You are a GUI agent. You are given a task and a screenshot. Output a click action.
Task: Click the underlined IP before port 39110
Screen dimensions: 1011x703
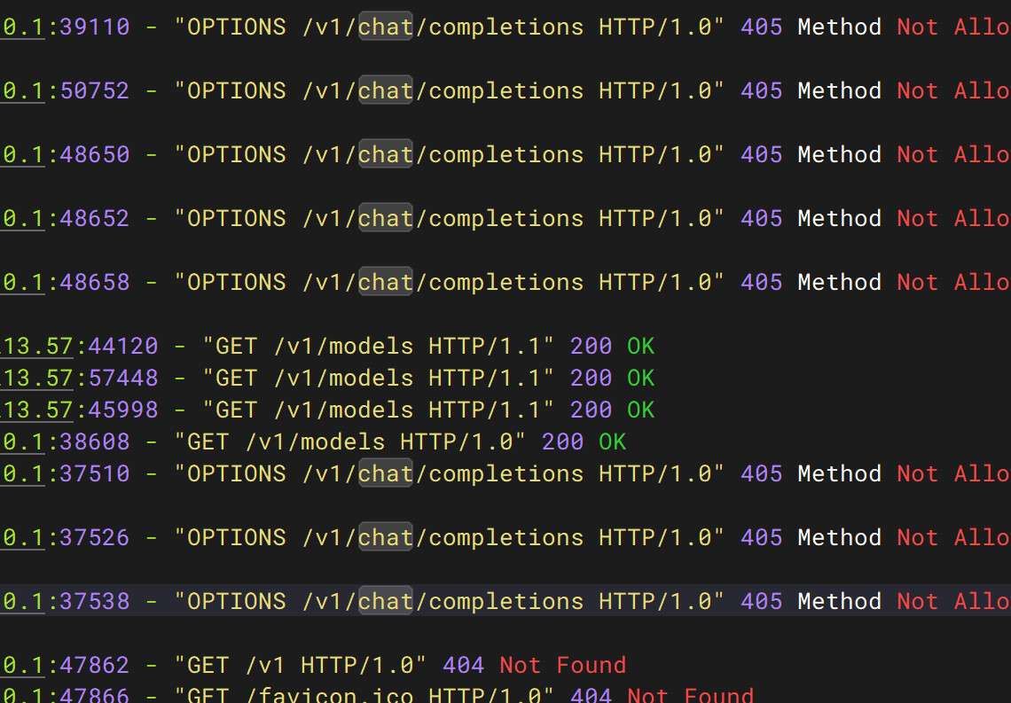pyautogui.click(x=22, y=27)
